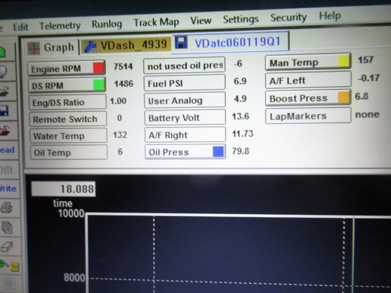Viewport: 391px width, 293px height.
Task: Click the green DS RPM color swatch
Action: pyautogui.click(x=99, y=85)
